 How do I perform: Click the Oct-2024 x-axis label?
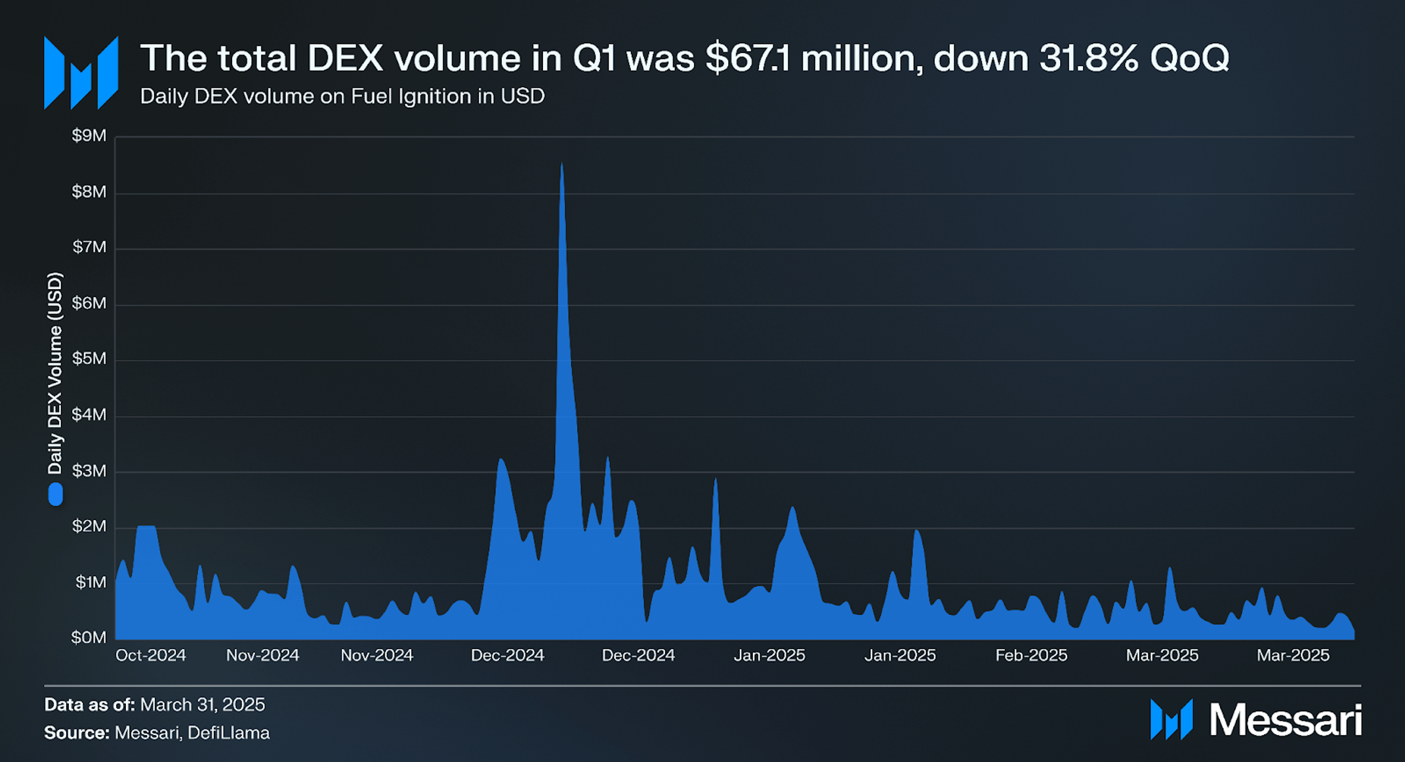151,655
